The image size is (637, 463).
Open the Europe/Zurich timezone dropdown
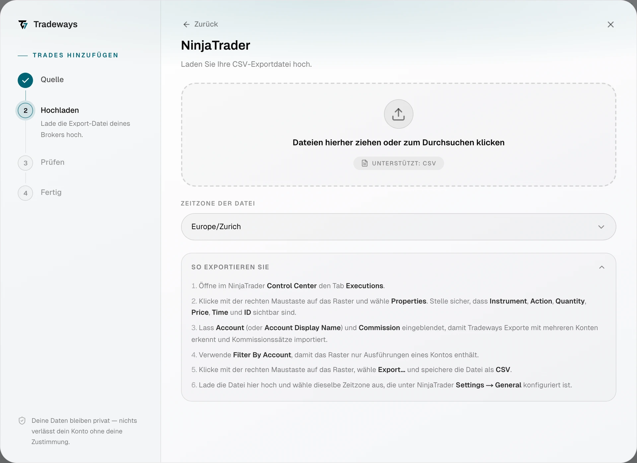point(398,227)
